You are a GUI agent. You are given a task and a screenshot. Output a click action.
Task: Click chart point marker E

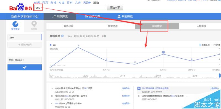[x=192, y=59]
